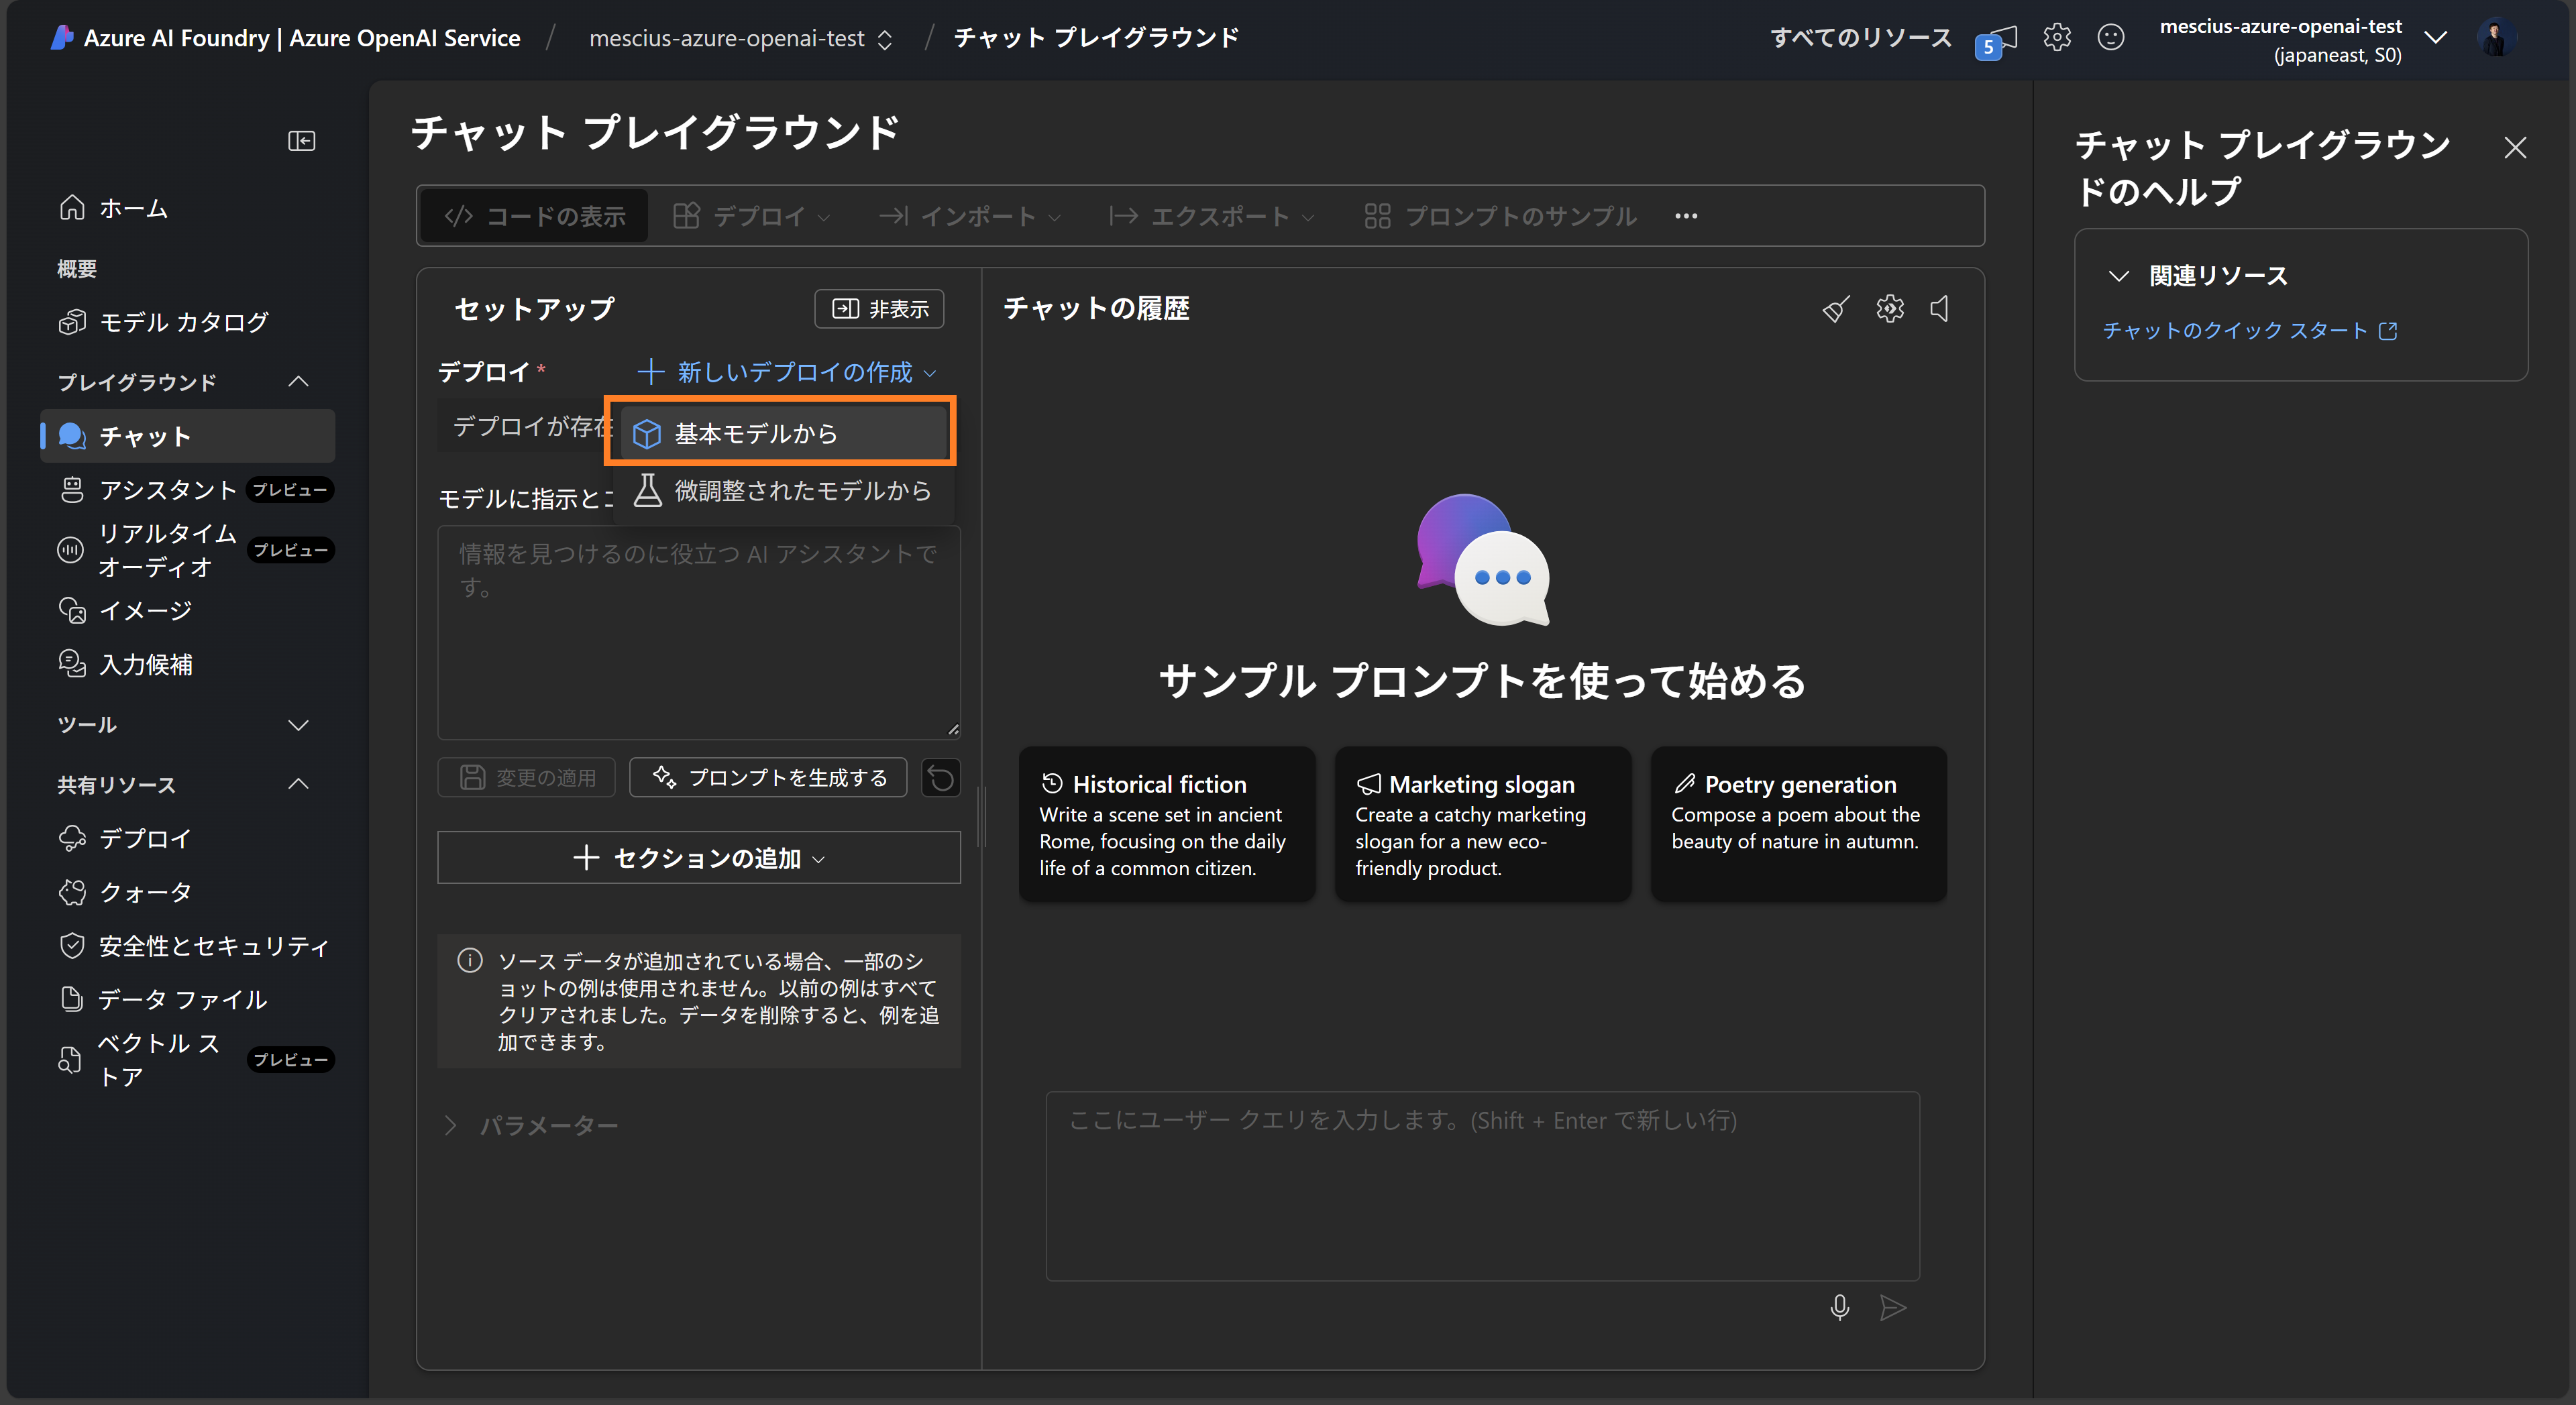
Task: Click プロンプトを生成する button
Action: click(768, 777)
